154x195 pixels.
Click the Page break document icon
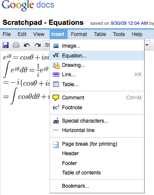pos(56,144)
